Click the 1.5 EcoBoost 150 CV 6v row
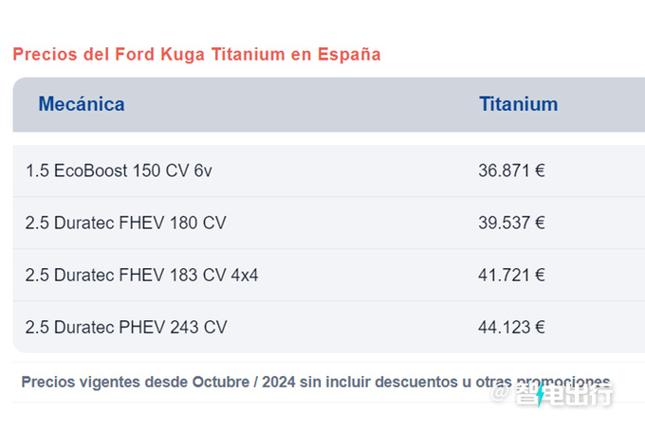Viewport: 645px width, 429px height. (329, 170)
